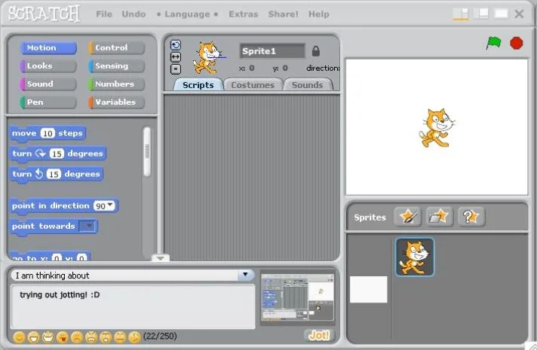Image resolution: width=537 pixels, height=350 pixels.
Task: Click the simple smiling emoticon
Action: (x=19, y=337)
